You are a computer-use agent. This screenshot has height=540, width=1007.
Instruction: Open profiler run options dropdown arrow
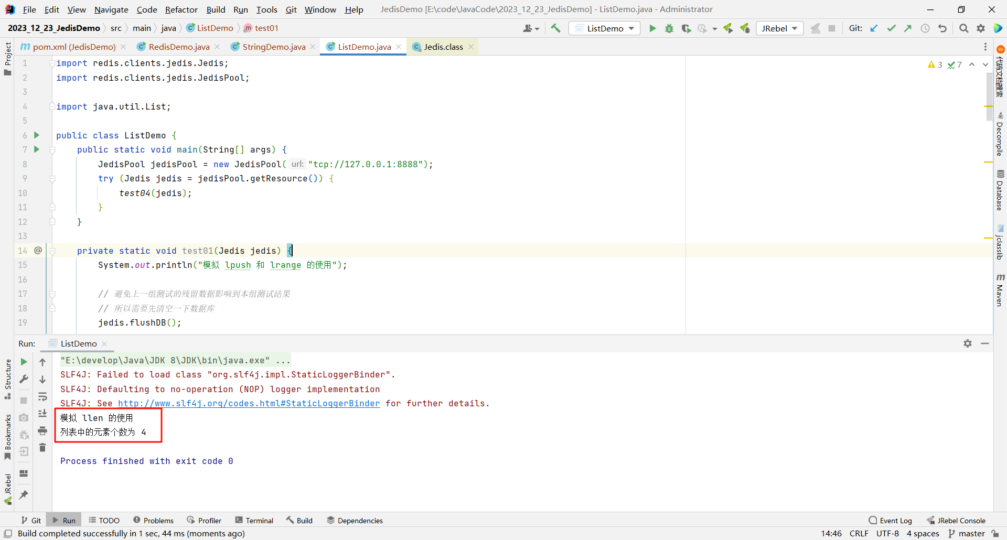(x=714, y=29)
